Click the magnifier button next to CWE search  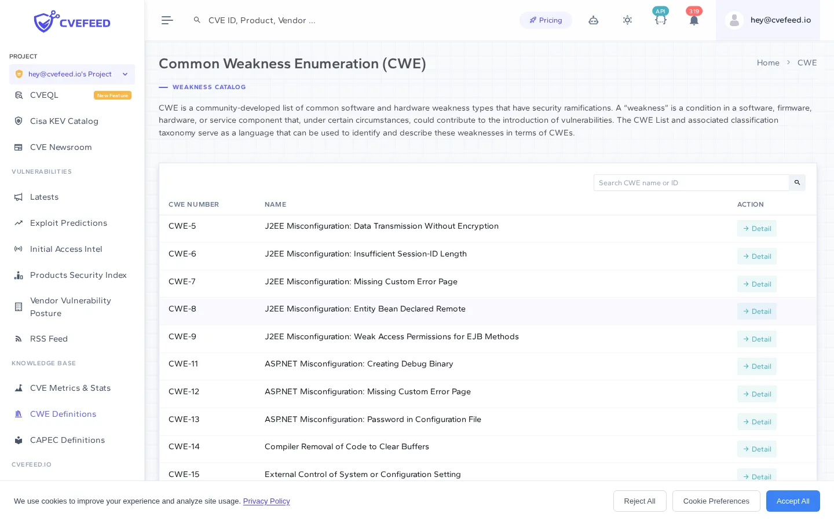pyautogui.click(x=797, y=182)
